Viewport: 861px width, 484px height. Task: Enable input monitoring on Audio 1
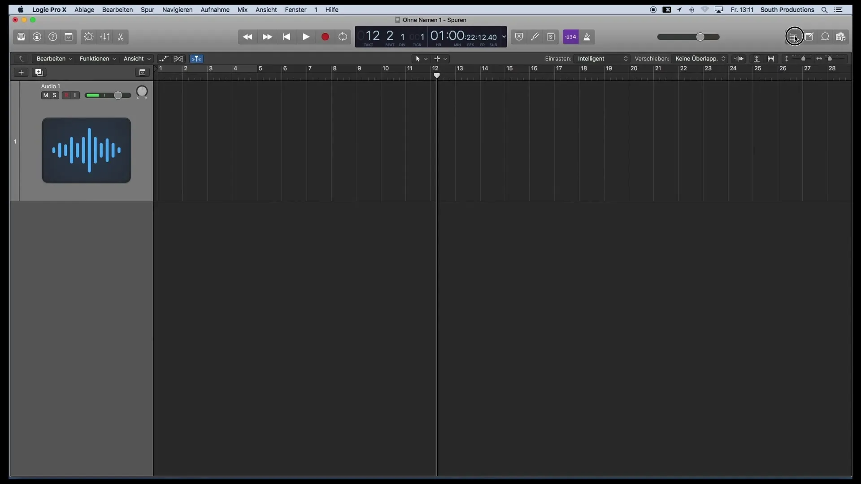[75, 95]
